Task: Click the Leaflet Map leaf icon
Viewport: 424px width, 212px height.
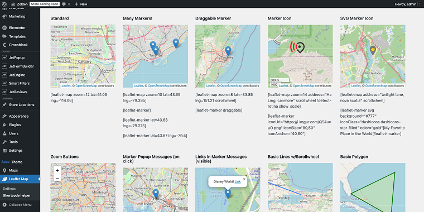Action: (x=4, y=179)
